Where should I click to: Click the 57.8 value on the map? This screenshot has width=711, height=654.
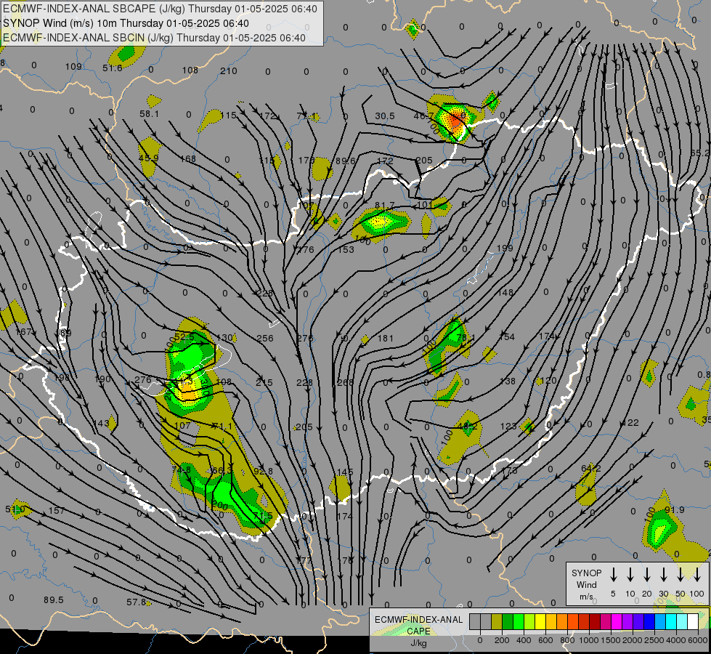click(x=136, y=602)
